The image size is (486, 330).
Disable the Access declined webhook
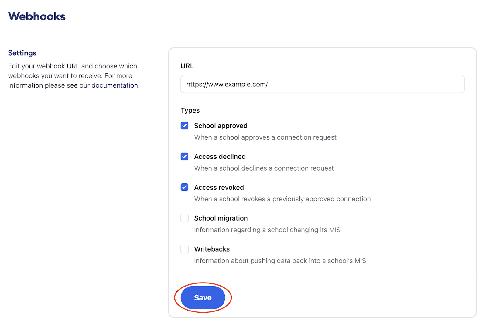(x=184, y=156)
